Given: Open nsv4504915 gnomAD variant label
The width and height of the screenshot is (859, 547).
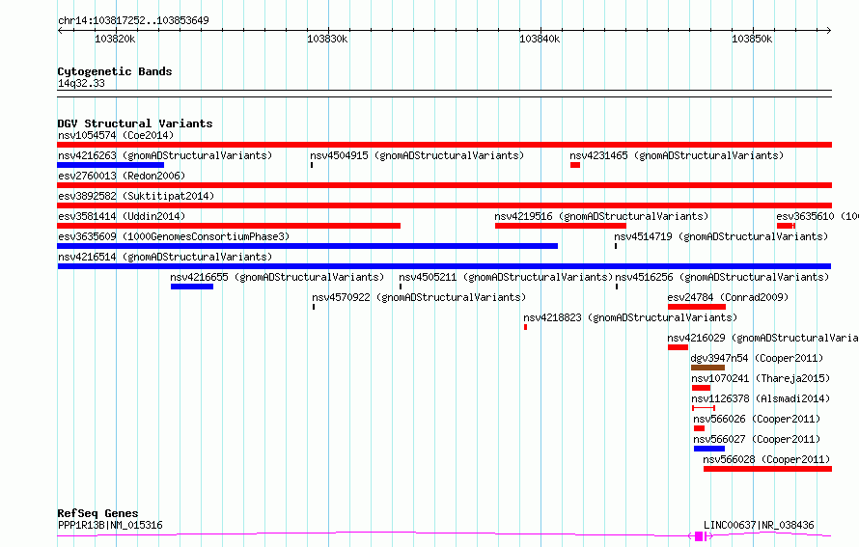Looking at the screenshot, I should (417, 155).
